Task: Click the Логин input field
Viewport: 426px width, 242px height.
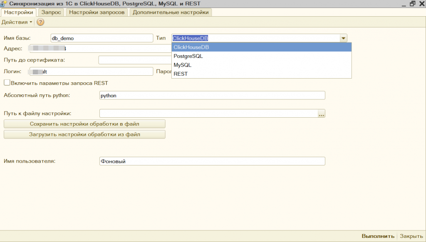Action: [91, 72]
